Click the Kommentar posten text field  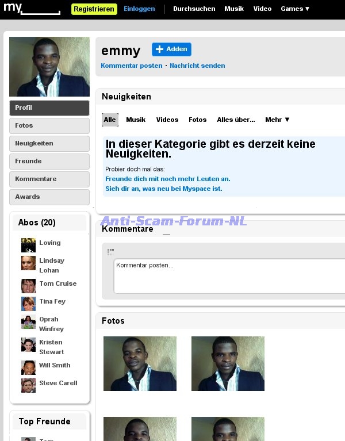point(229,276)
